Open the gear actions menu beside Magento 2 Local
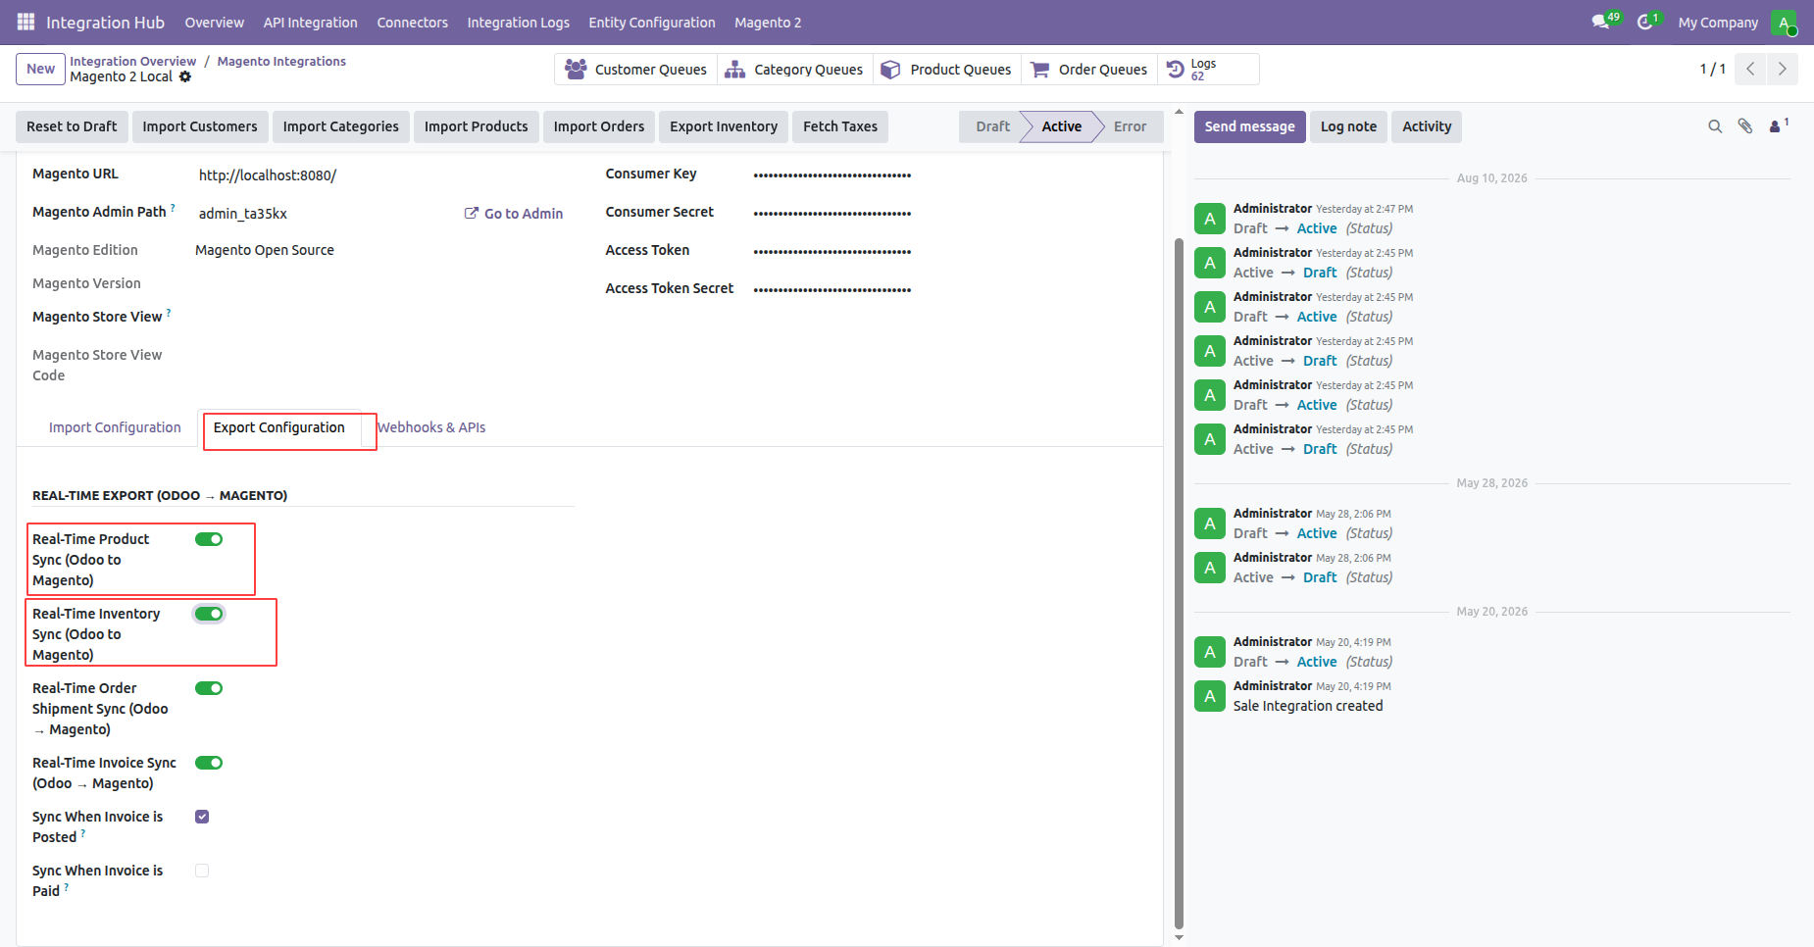Image resolution: width=1814 pixels, height=947 pixels. (x=185, y=76)
